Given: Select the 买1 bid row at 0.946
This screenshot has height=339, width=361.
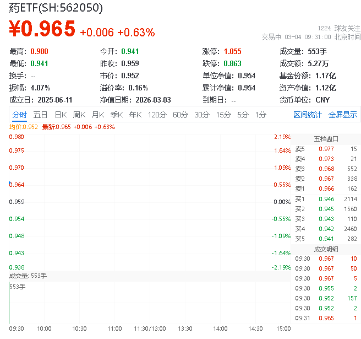Looking at the screenshot, I should (326, 198).
